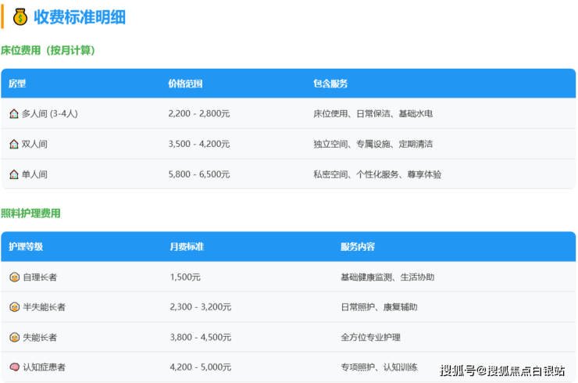Viewport: 578px width, 383px height.
Task: Click the money bag icon beside 收费标准明细
Action: (x=20, y=16)
